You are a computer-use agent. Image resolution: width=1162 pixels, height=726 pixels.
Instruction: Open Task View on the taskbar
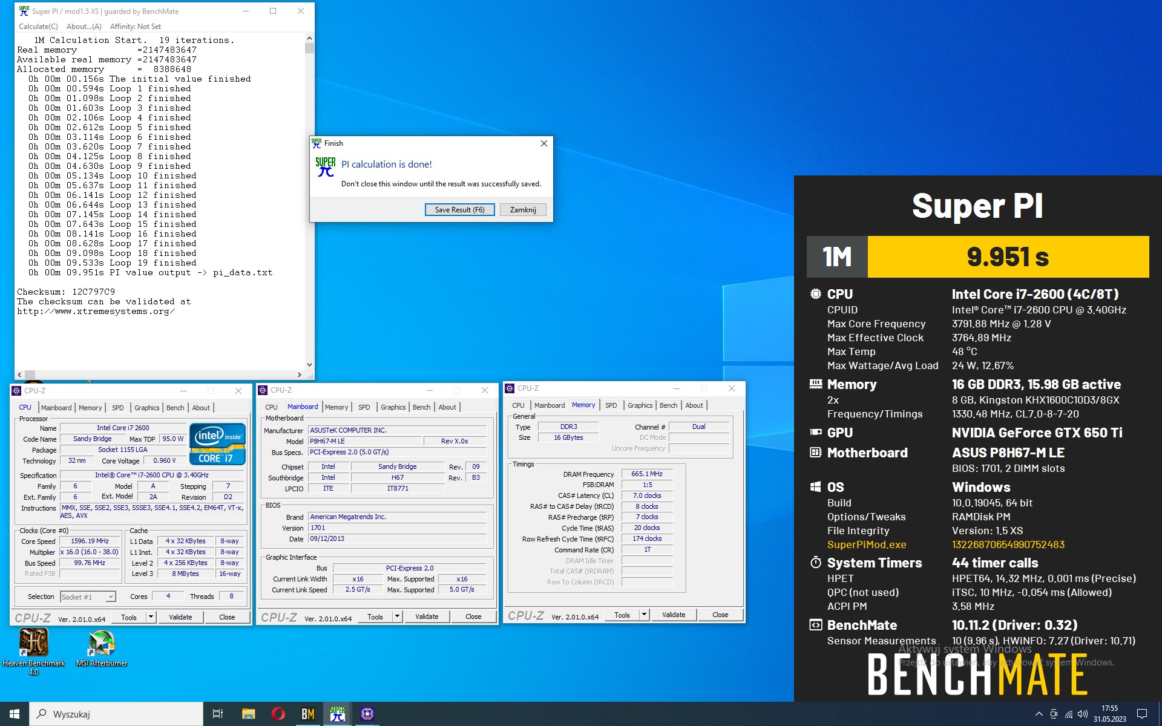[x=218, y=714]
